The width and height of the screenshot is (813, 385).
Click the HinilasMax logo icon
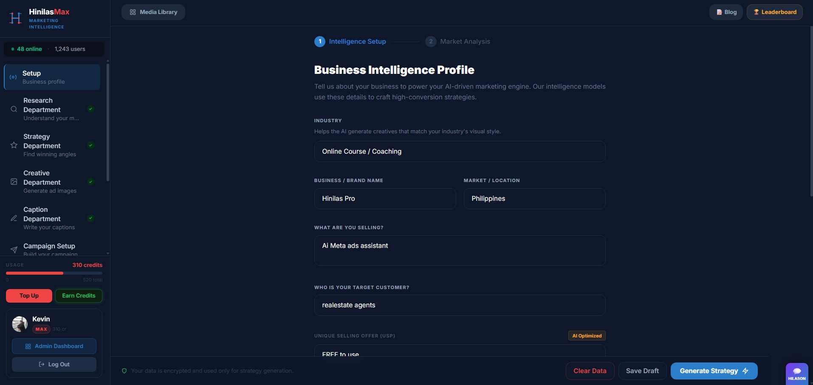(x=16, y=18)
